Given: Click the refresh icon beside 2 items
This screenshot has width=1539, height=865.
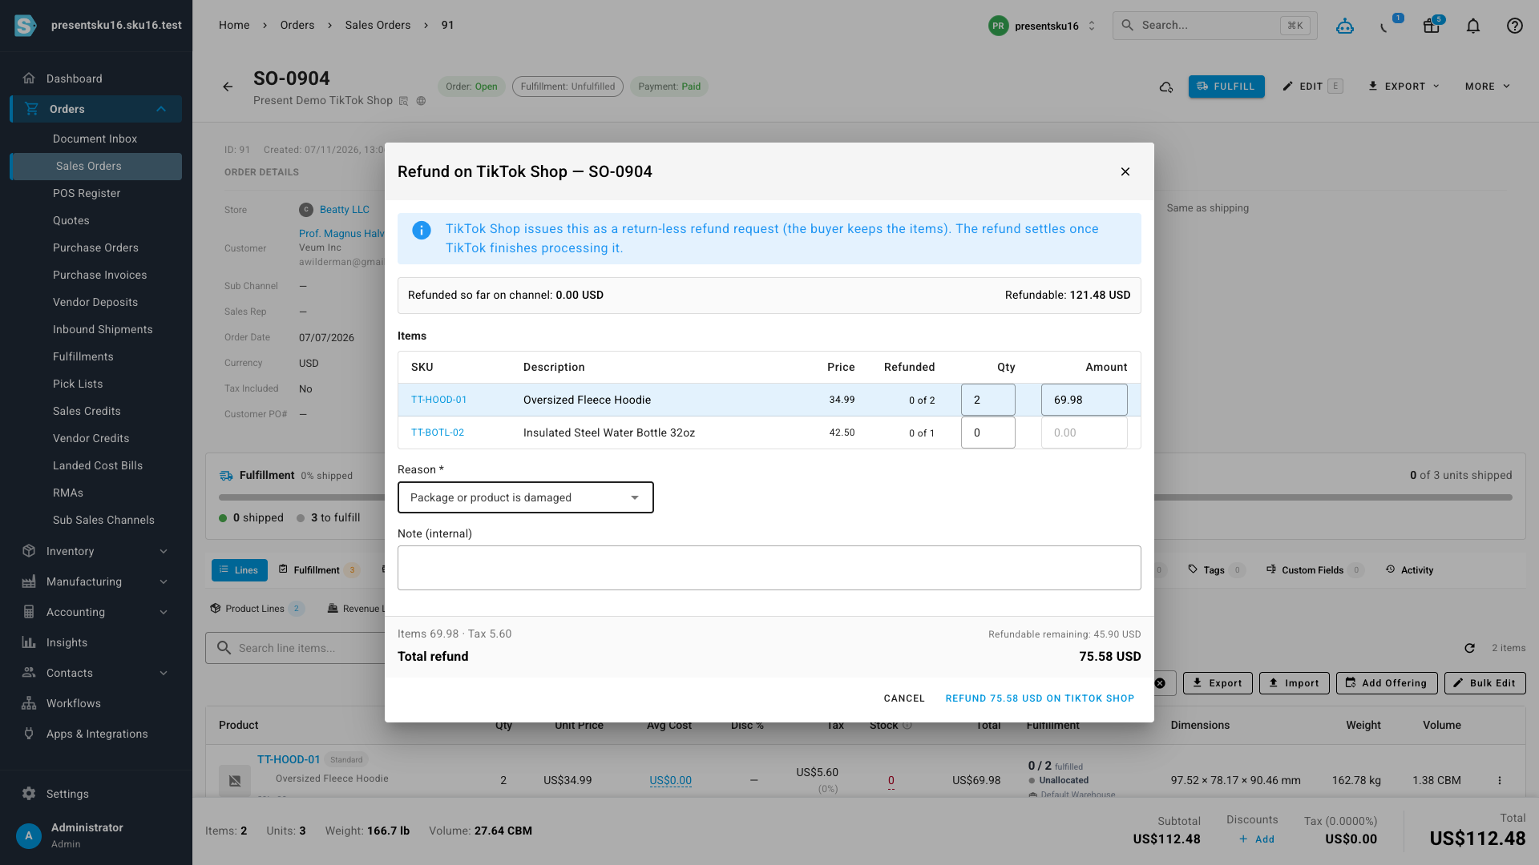Looking at the screenshot, I should pyautogui.click(x=1469, y=648).
